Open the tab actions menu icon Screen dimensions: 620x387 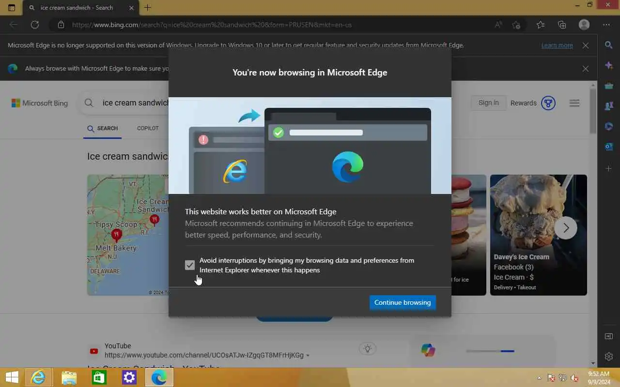point(12,8)
